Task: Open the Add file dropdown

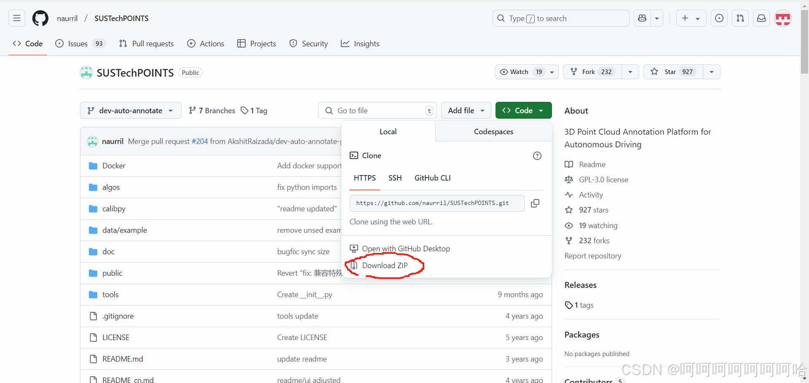Action: pos(466,111)
